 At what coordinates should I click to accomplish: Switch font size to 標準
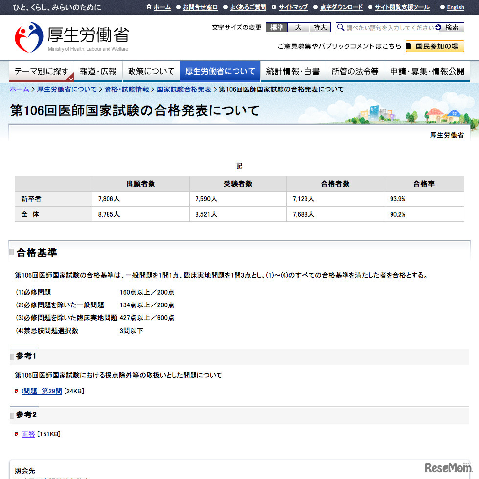pyautogui.click(x=277, y=27)
